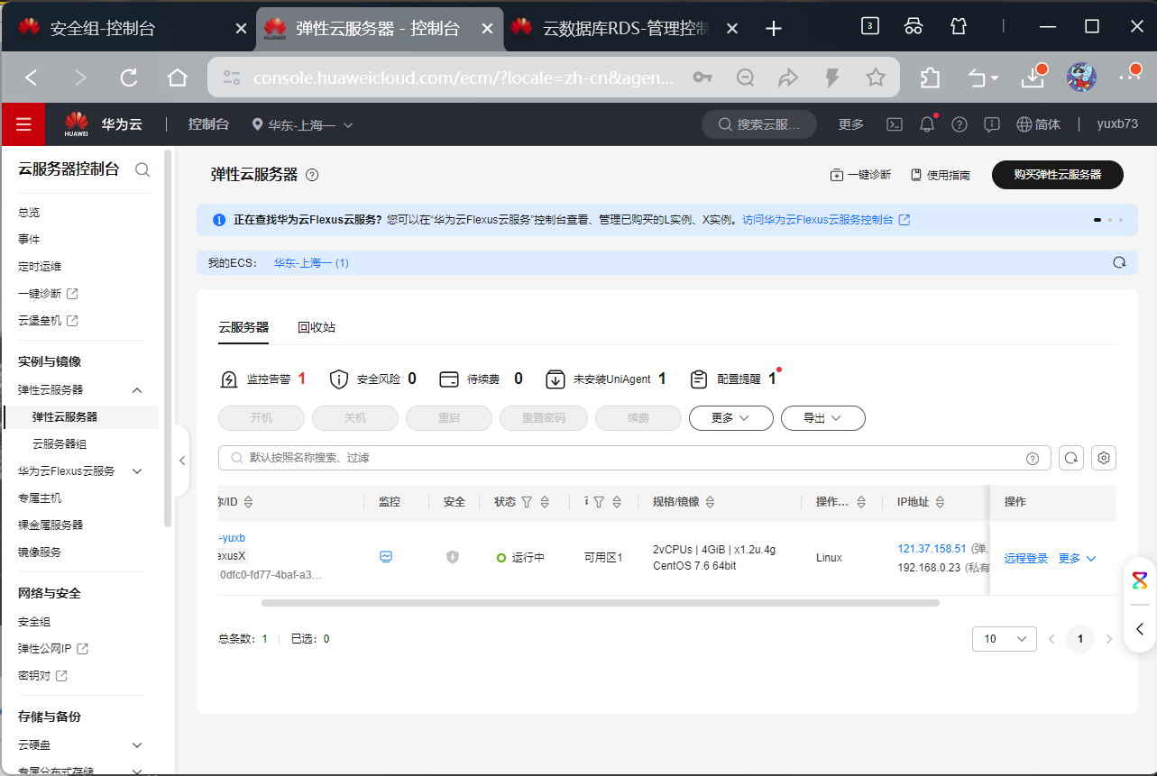This screenshot has height=776, width=1157.
Task: Sort by IP地址 column
Action: click(x=940, y=502)
